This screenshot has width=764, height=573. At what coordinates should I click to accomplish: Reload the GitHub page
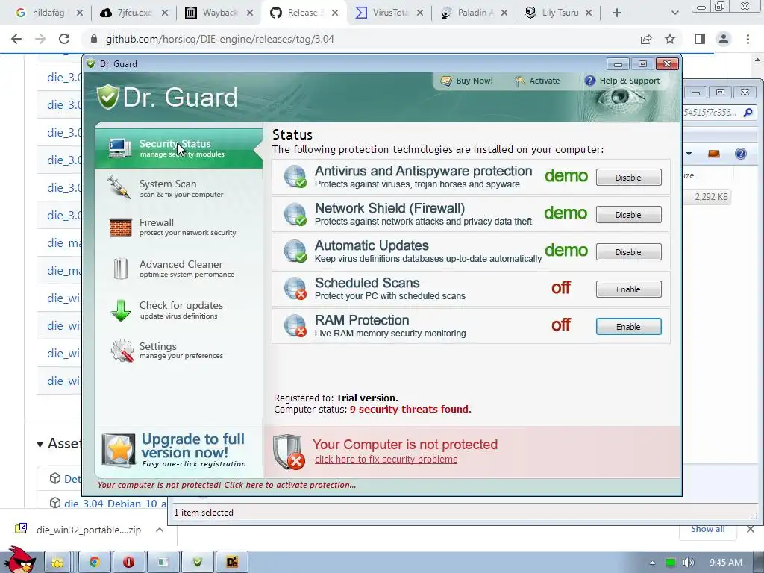pos(64,39)
